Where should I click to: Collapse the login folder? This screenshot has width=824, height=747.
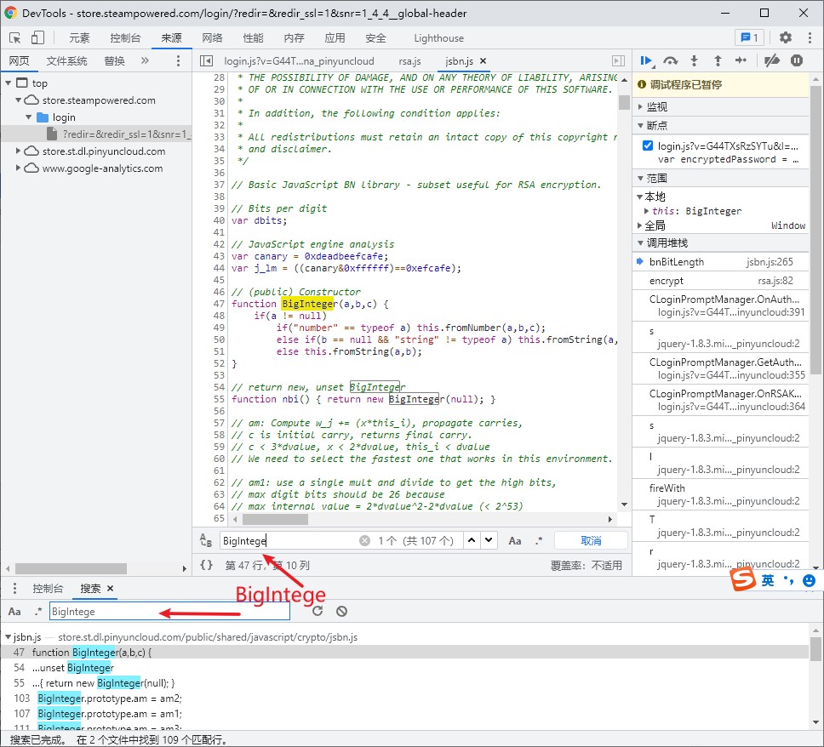(x=29, y=117)
